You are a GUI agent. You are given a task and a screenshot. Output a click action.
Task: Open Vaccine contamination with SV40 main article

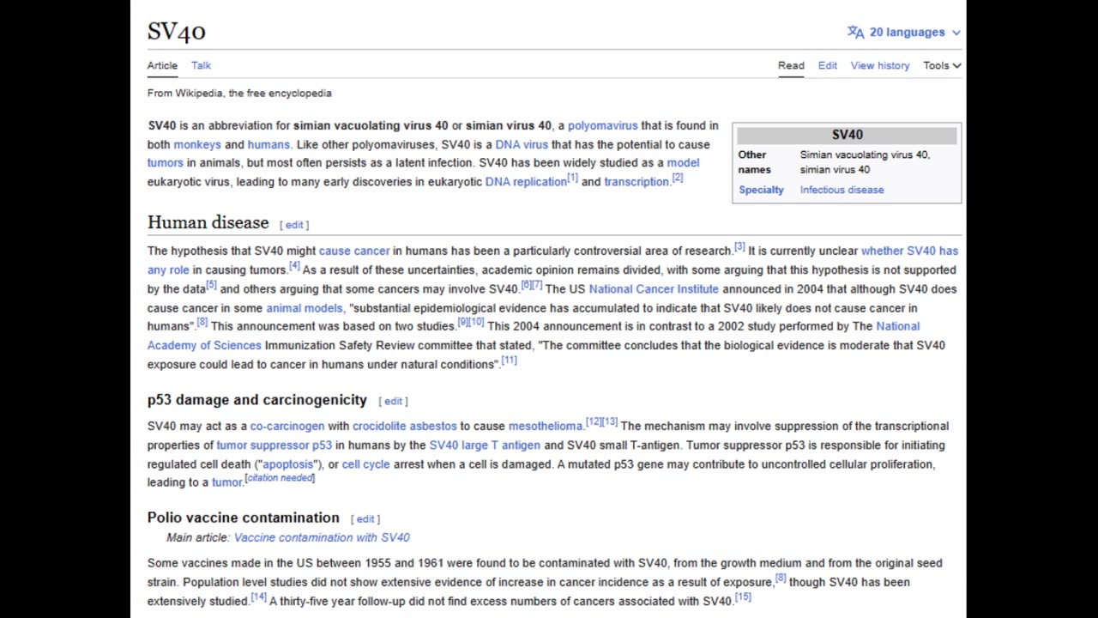[x=322, y=537]
